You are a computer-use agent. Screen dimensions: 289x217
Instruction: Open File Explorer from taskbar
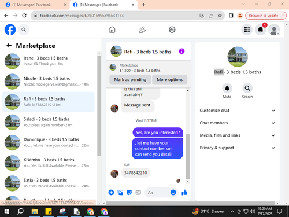pyautogui.click(x=35, y=212)
